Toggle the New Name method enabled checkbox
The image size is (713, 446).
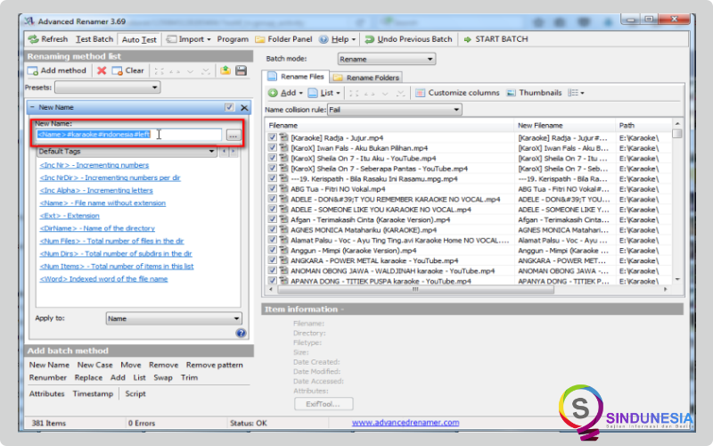pyautogui.click(x=229, y=107)
